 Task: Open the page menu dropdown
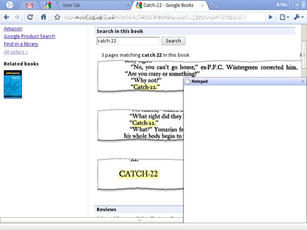tap(284, 17)
